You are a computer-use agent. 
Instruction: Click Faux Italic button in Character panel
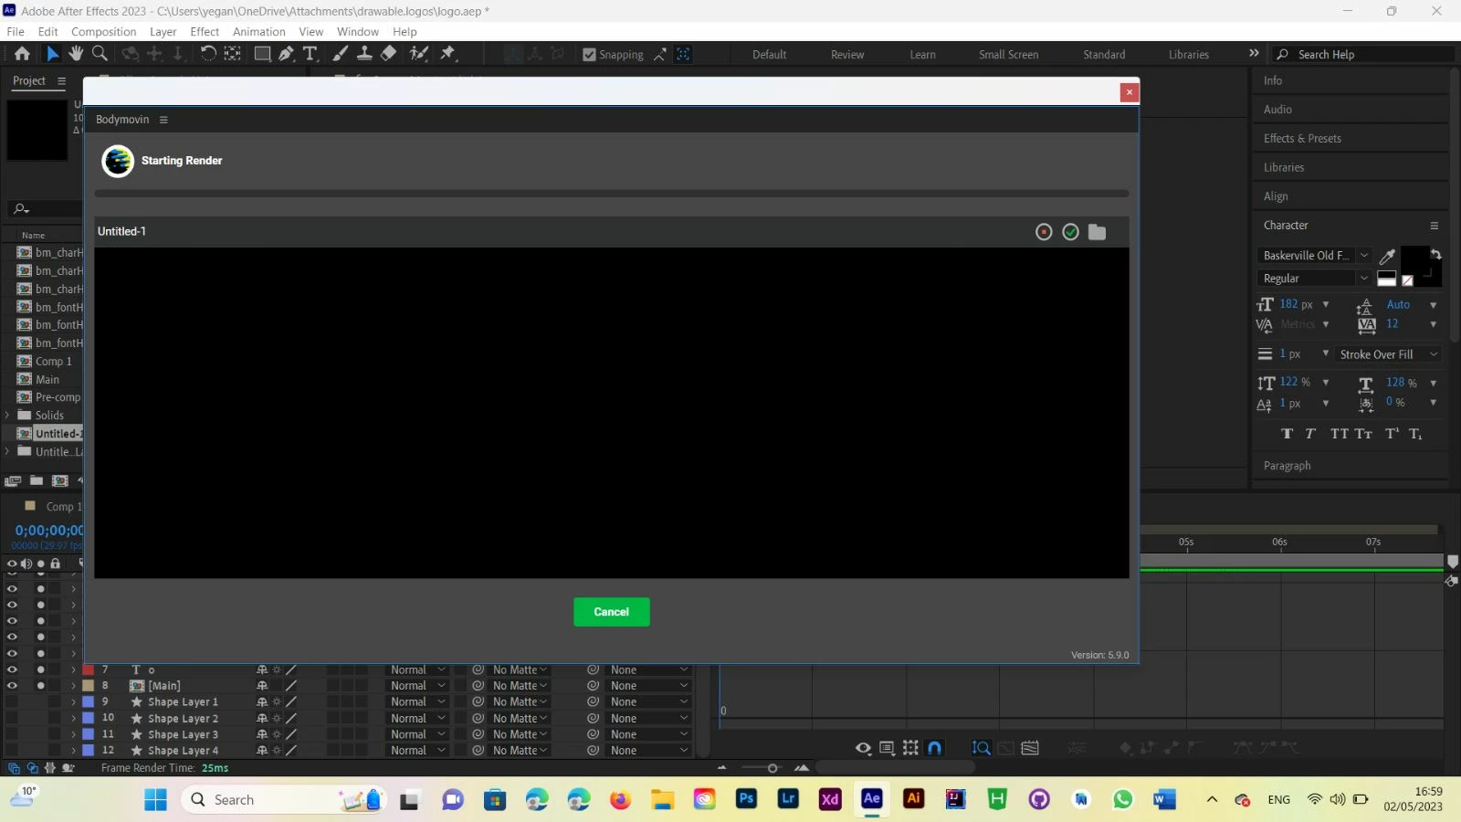(x=1310, y=434)
